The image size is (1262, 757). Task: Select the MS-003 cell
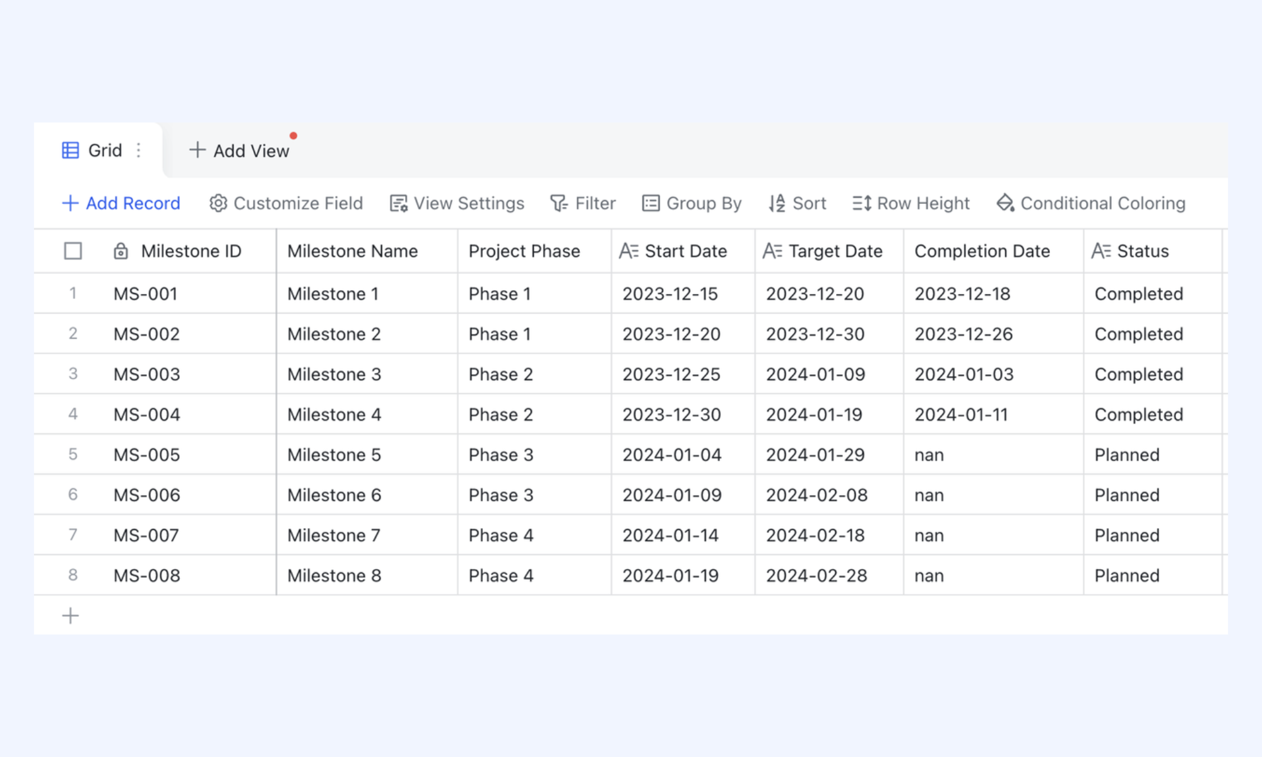click(191, 374)
